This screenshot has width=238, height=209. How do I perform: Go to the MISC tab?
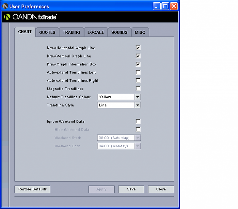click(140, 32)
